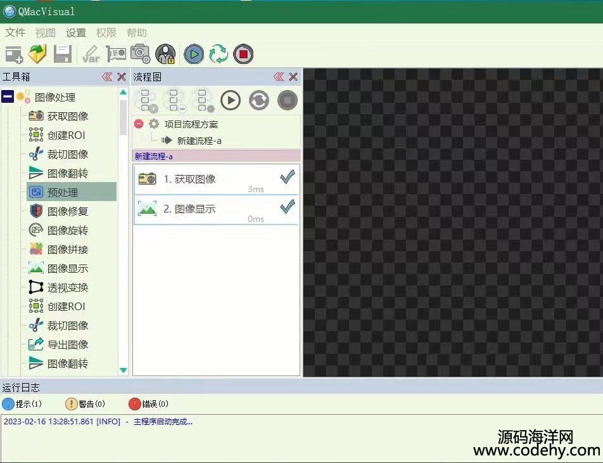603x463 pixels.
Task: Select flow step 2. 图像显示
Action: pos(217,210)
